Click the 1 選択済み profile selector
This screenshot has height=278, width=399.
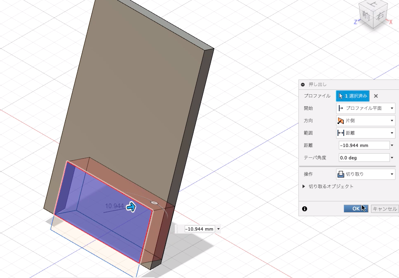coord(353,96)
